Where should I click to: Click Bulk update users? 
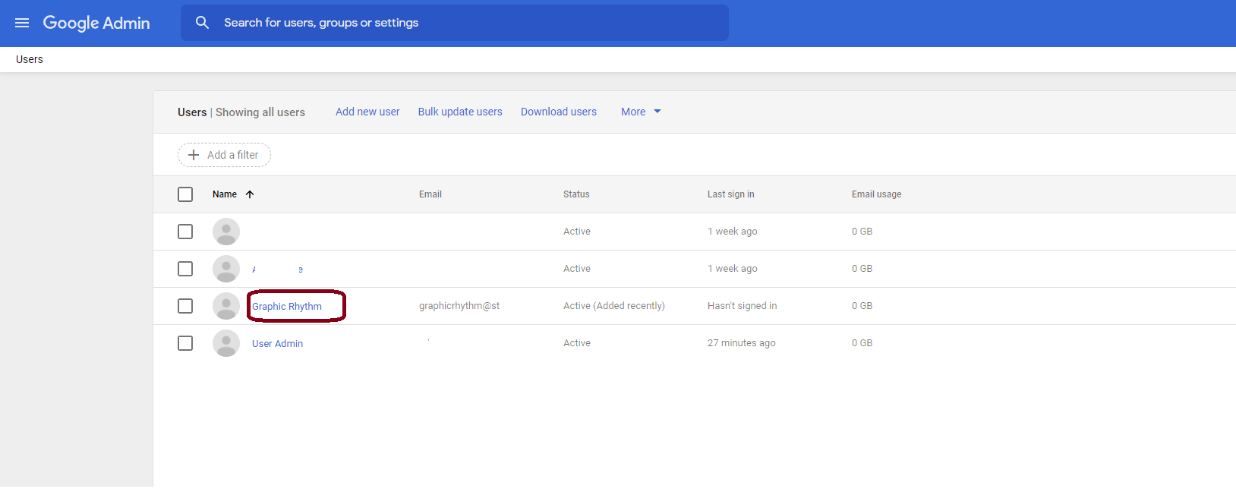(x=460, y=112)
